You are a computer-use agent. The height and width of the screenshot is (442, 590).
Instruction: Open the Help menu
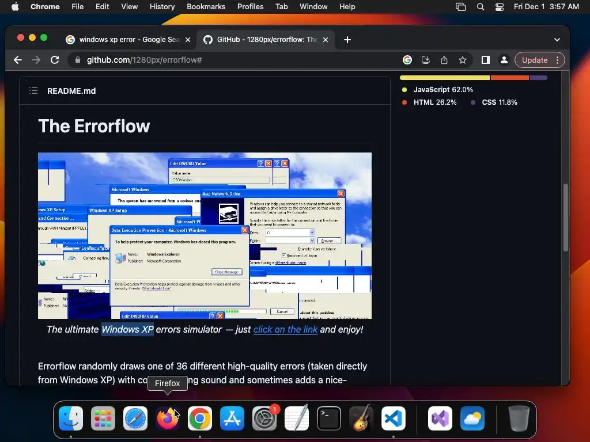[x=347, y=7]
